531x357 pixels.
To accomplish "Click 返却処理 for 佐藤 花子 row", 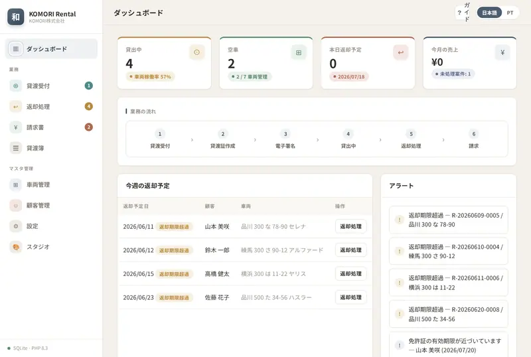I will click(351, 297).
